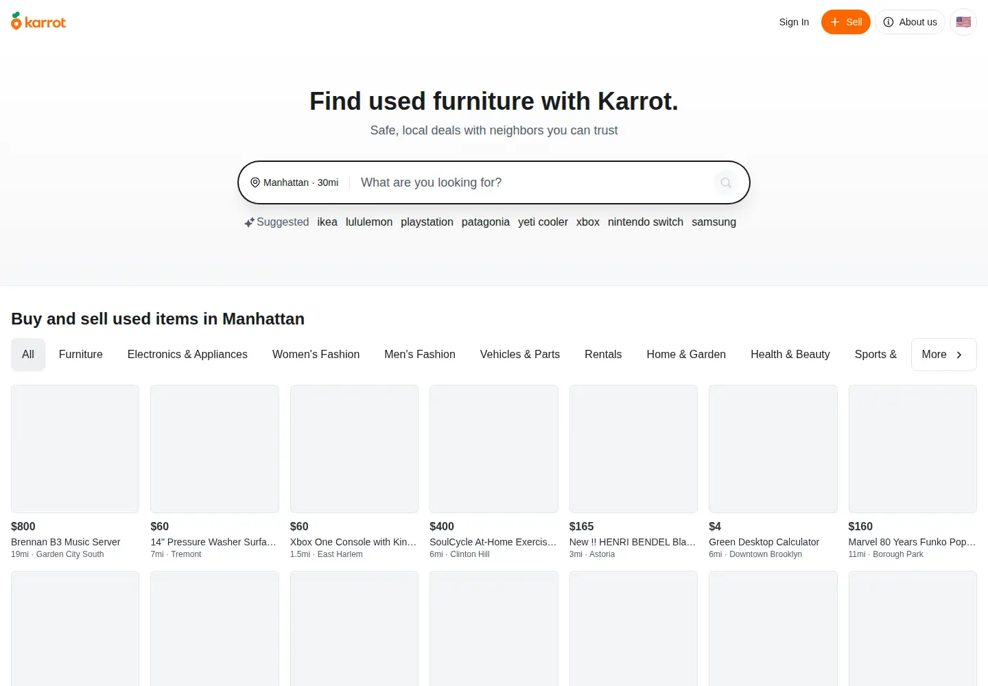Open the Manhattan 30mi location selector
988x686 pixels.
294,182
